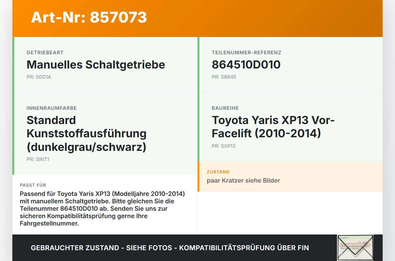Click the PASST FÜR label
This screenshot has height=261, width=395.
pos(33,185)
